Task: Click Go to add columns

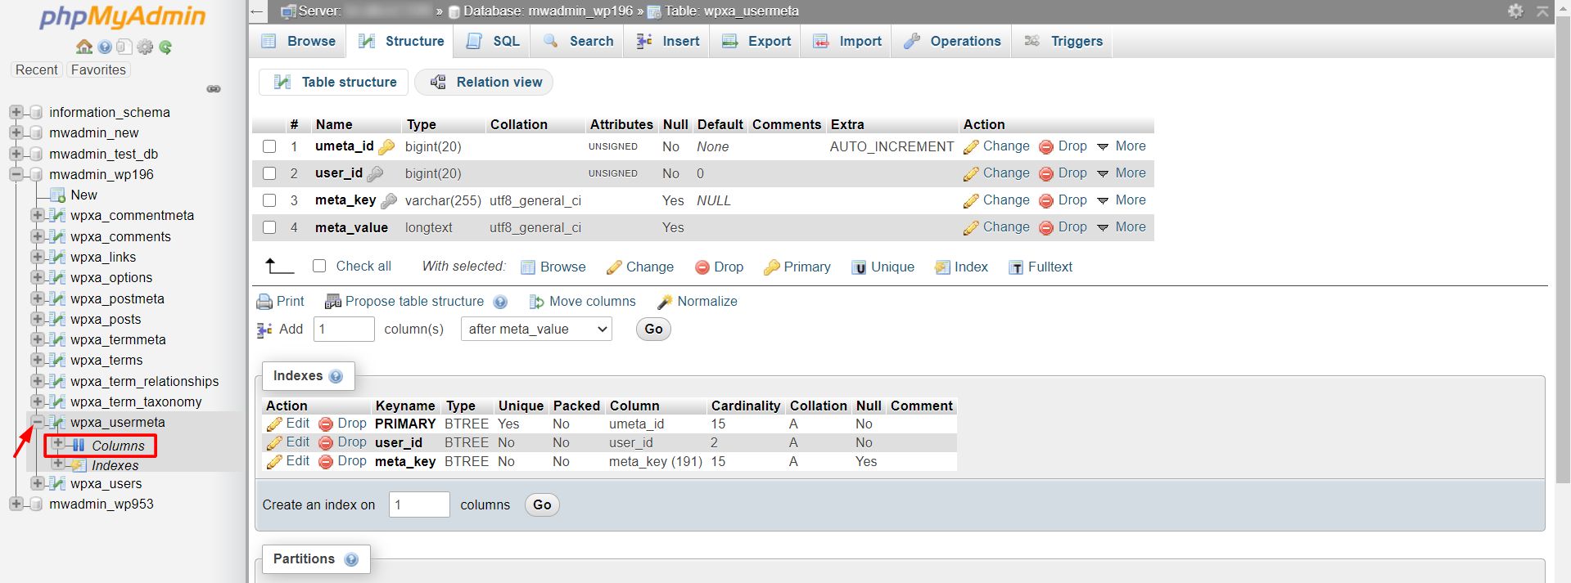Action: click(653, 330)
